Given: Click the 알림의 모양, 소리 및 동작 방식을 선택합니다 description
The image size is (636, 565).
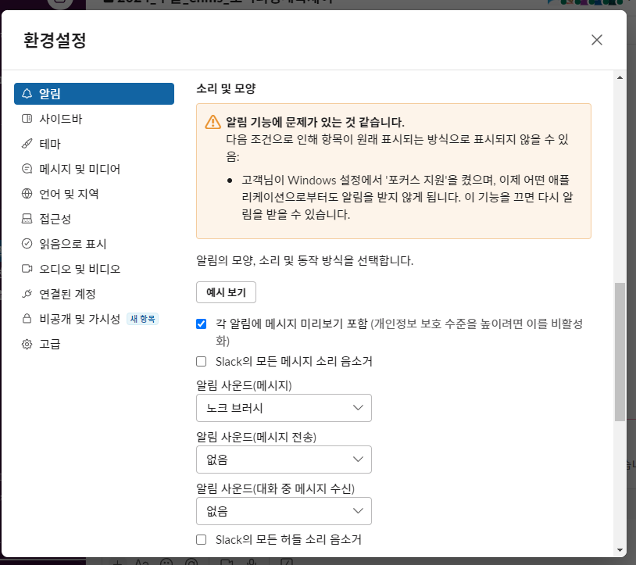Looking at the screenshot, I should [305, 260].
